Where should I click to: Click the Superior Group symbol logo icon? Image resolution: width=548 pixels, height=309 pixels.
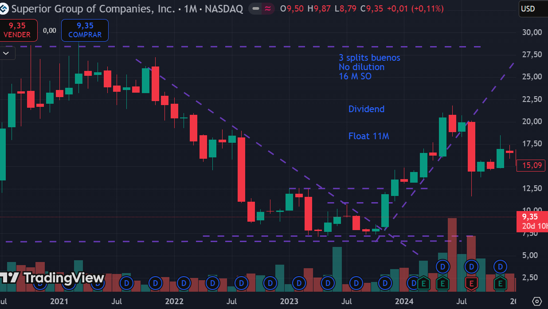point(5,8)
